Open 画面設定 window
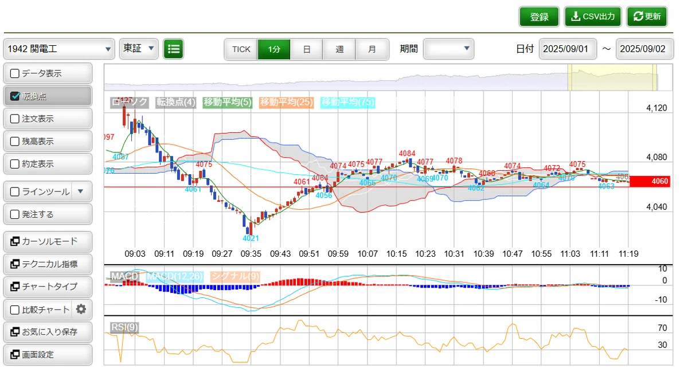Viewport: 688px width, 384px height. (48, 355)
